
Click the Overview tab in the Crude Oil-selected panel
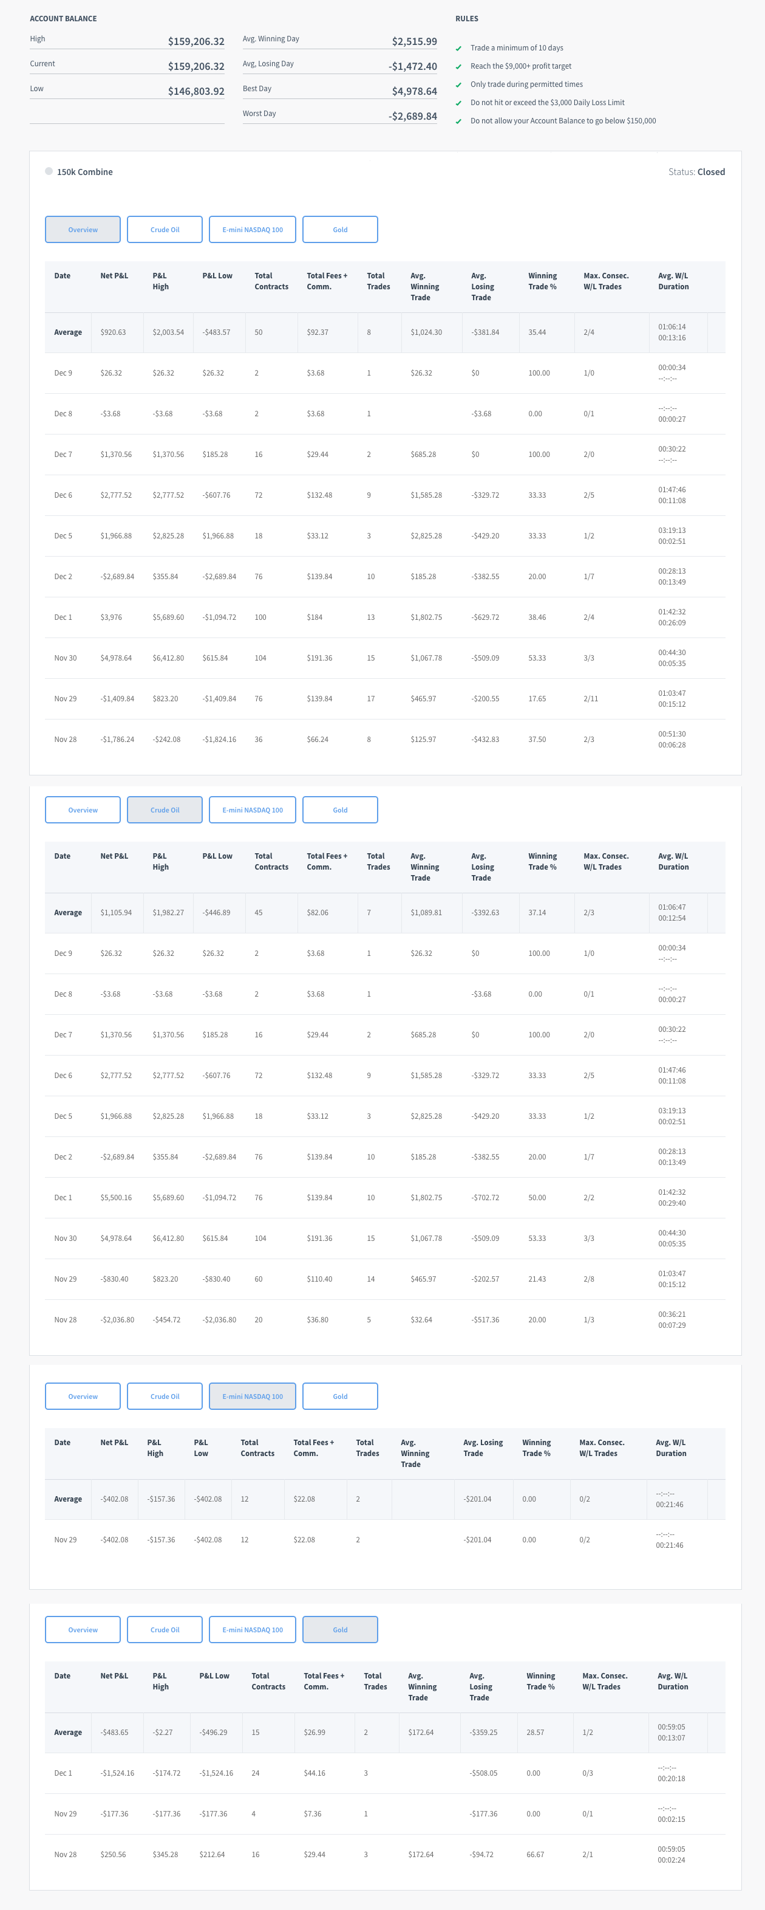pos(82,809)
